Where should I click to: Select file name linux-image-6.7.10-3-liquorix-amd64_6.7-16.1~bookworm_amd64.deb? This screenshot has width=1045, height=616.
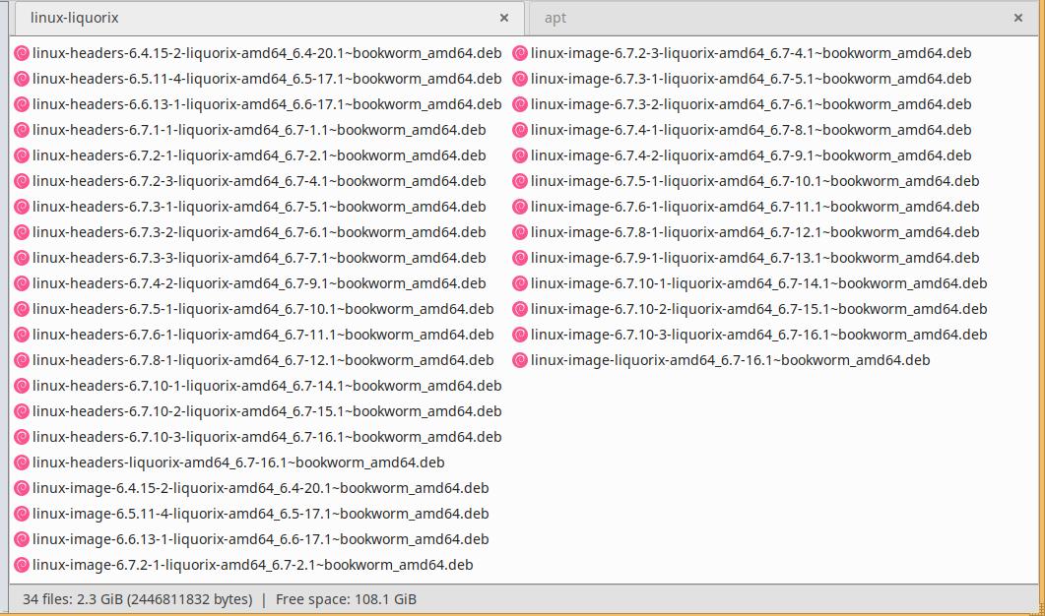759,335
